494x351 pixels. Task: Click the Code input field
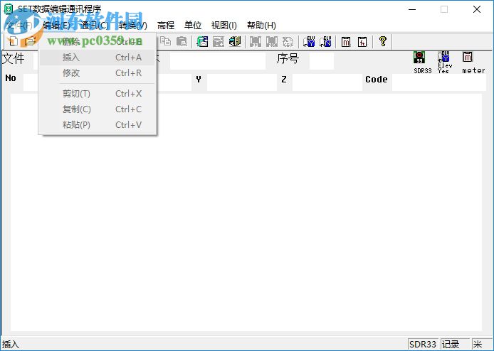pos(439,82)
